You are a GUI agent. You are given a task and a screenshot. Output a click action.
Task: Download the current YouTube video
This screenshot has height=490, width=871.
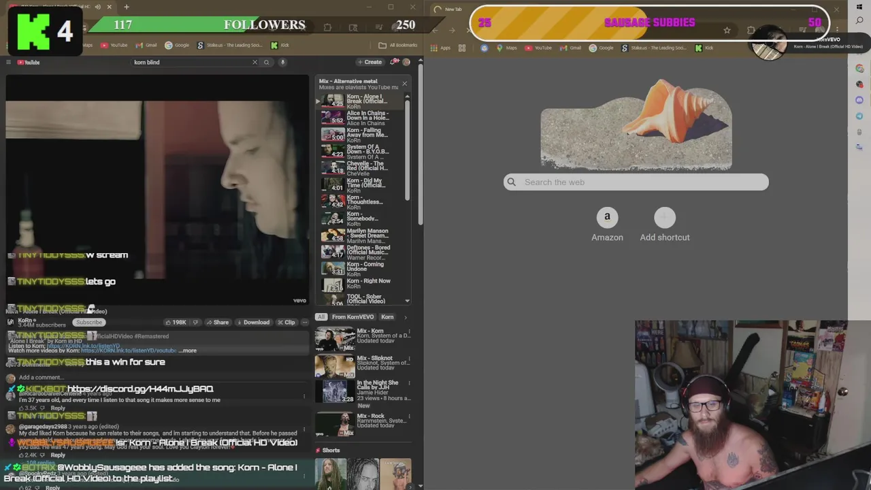tap(252, 323)
